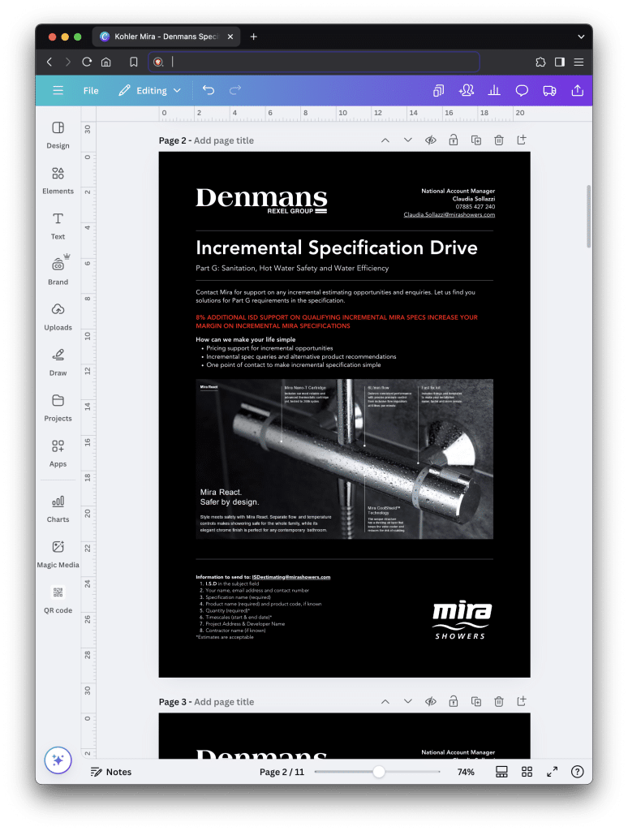Delete Page 2 with trash icon
This screenshot has height=831, width=628.
pos(499,140)
